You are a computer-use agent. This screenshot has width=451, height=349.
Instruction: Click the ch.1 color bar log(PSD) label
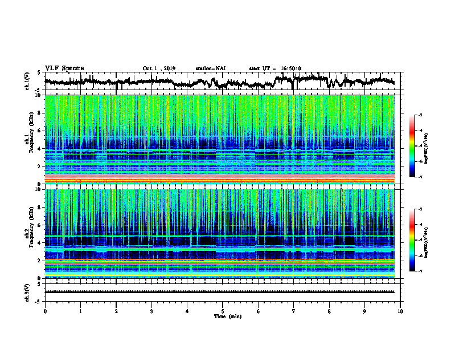426,149
